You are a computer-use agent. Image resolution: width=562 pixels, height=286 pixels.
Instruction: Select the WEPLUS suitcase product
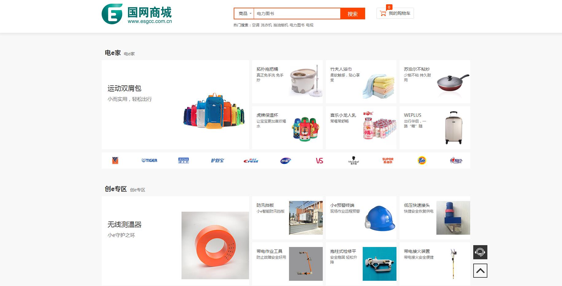435,128
